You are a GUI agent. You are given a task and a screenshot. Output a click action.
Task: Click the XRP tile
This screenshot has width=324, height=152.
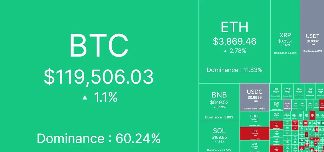coord(285,41)
